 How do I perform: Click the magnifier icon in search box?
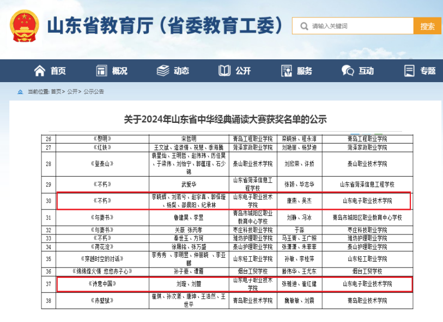302,26
